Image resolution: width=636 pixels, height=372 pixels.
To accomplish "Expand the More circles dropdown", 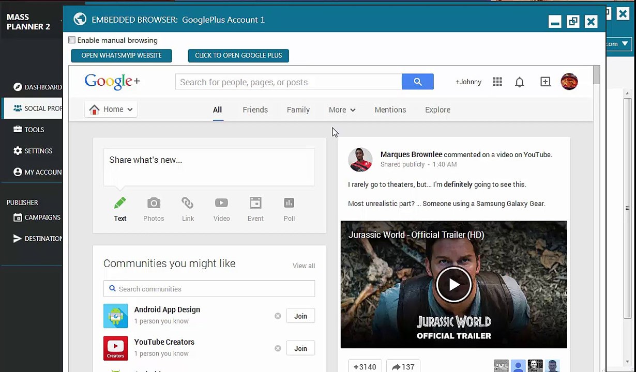I will 342,110.
